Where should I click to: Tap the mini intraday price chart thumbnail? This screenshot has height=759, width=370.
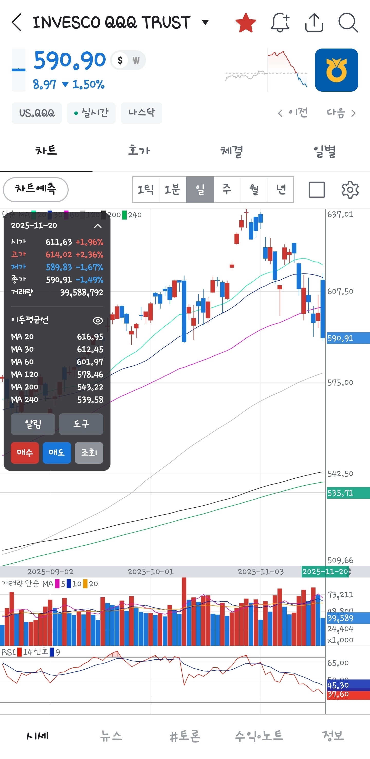266,70
